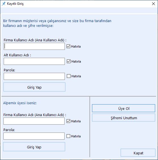Close the Kayıtlı Giriş window with X

coord(153,4)
